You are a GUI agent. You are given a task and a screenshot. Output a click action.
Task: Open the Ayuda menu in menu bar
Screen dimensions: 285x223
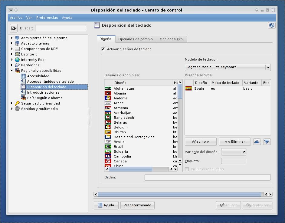coord(67,18)
